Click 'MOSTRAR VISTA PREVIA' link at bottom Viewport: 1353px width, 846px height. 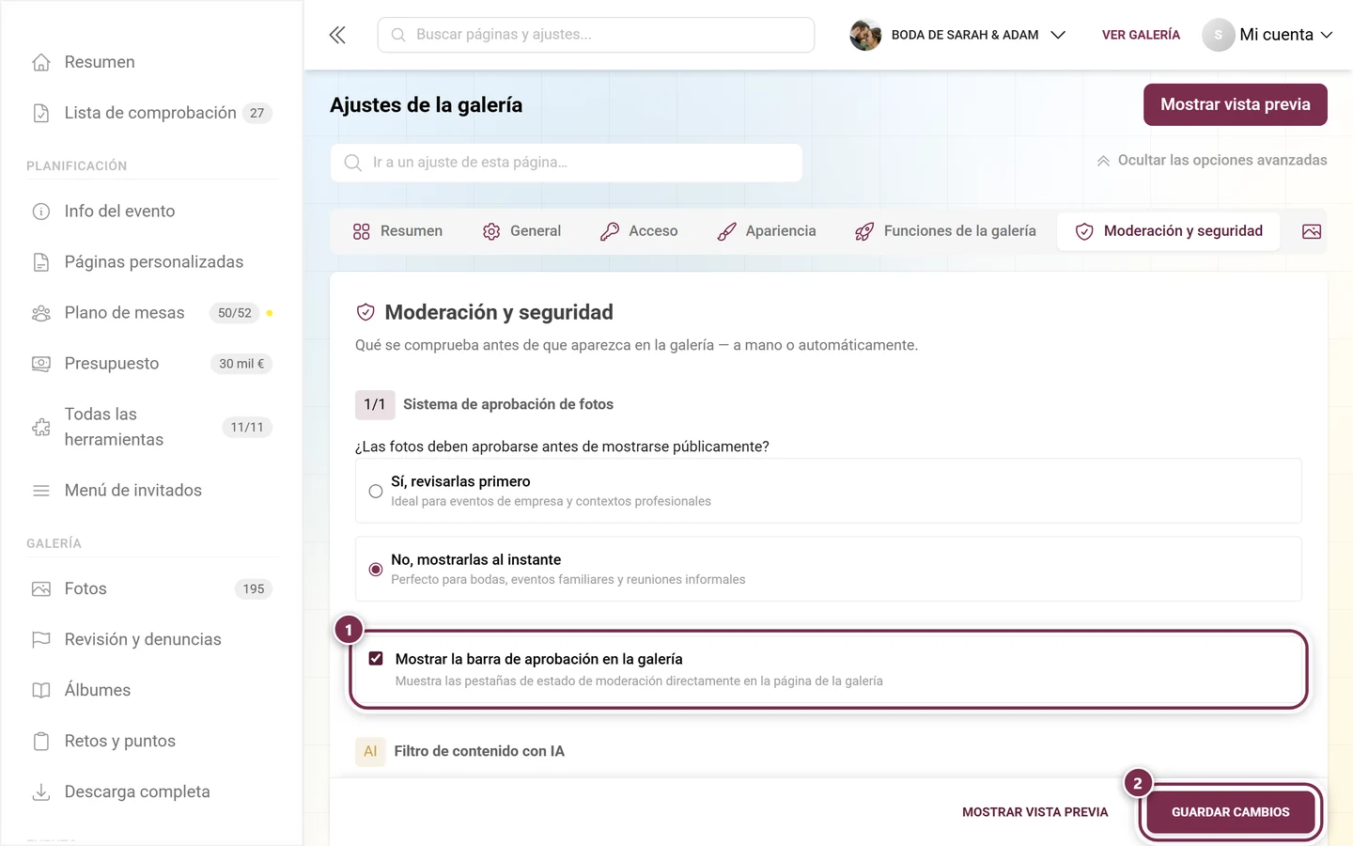[1035, 812]
